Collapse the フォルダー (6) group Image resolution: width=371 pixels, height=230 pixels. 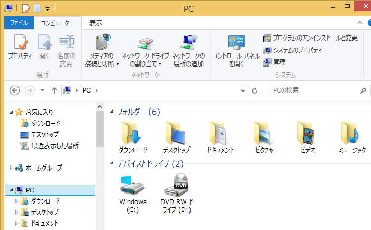pos(112,112)
